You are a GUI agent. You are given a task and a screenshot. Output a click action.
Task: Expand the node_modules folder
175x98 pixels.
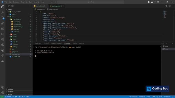pyautogui.click(x=8, y=12)
